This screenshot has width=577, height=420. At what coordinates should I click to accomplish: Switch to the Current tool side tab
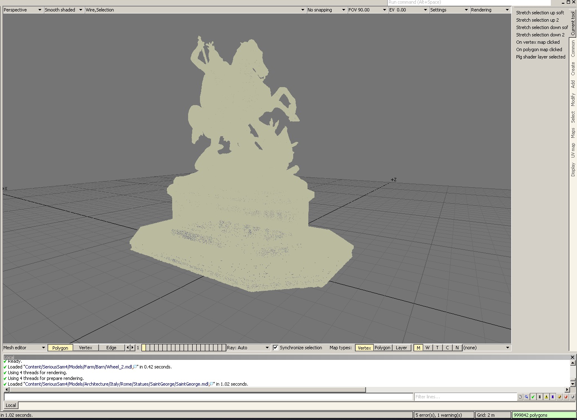573,22
